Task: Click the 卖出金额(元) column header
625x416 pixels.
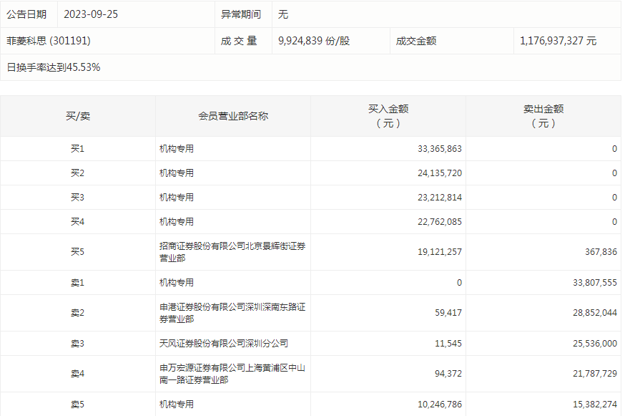Action: click(543, 116)
